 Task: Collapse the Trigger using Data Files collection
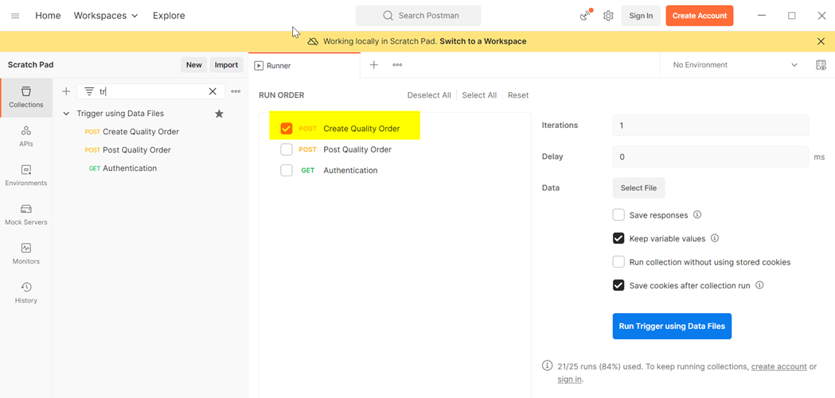point(67,114)
